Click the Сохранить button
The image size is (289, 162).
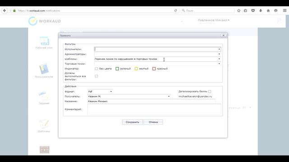tap(132, 122)
